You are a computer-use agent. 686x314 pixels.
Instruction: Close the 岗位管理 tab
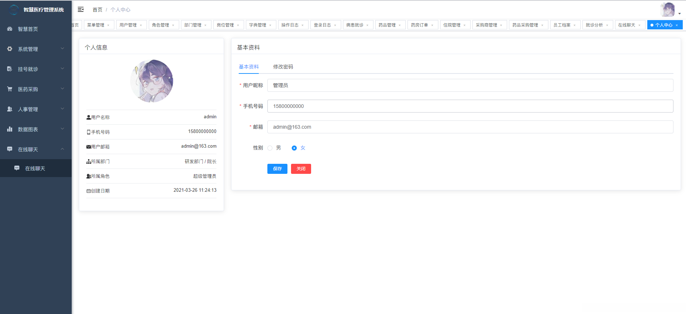coord(238,25)
